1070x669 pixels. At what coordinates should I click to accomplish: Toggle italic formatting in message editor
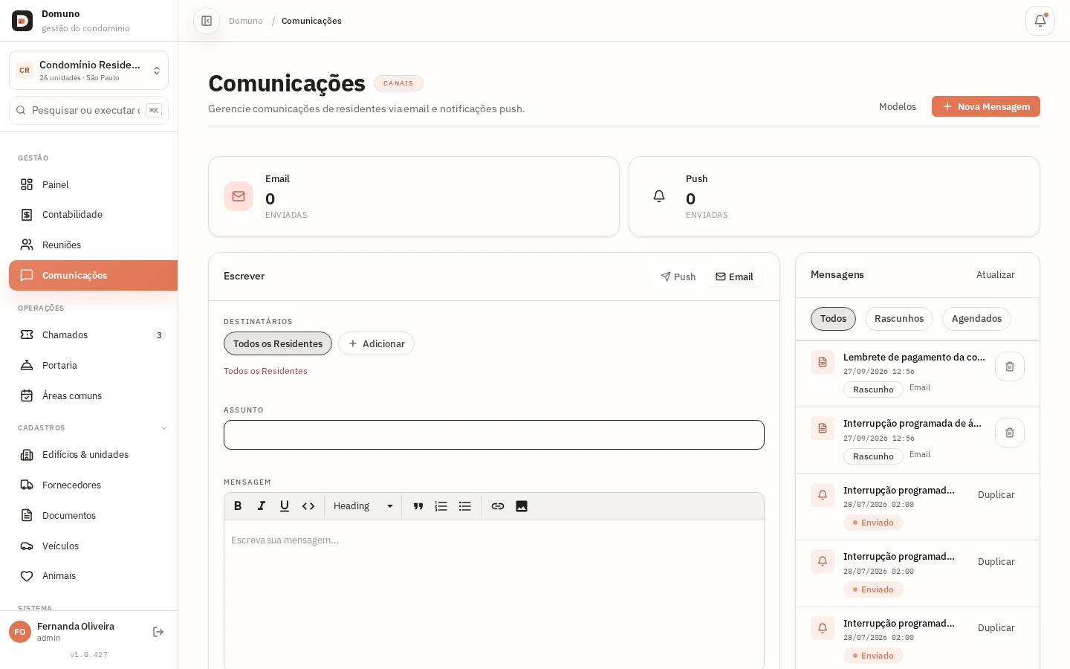[262, 506]
